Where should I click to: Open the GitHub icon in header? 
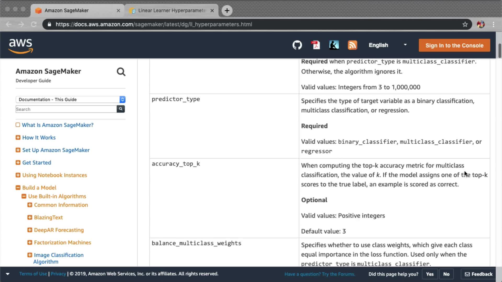(297, 45)
